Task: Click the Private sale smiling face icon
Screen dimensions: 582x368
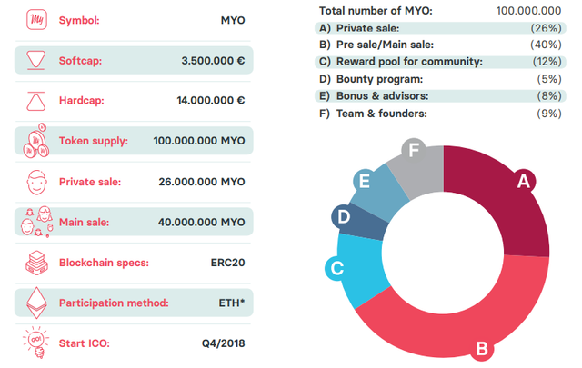Action: (36, 182)
